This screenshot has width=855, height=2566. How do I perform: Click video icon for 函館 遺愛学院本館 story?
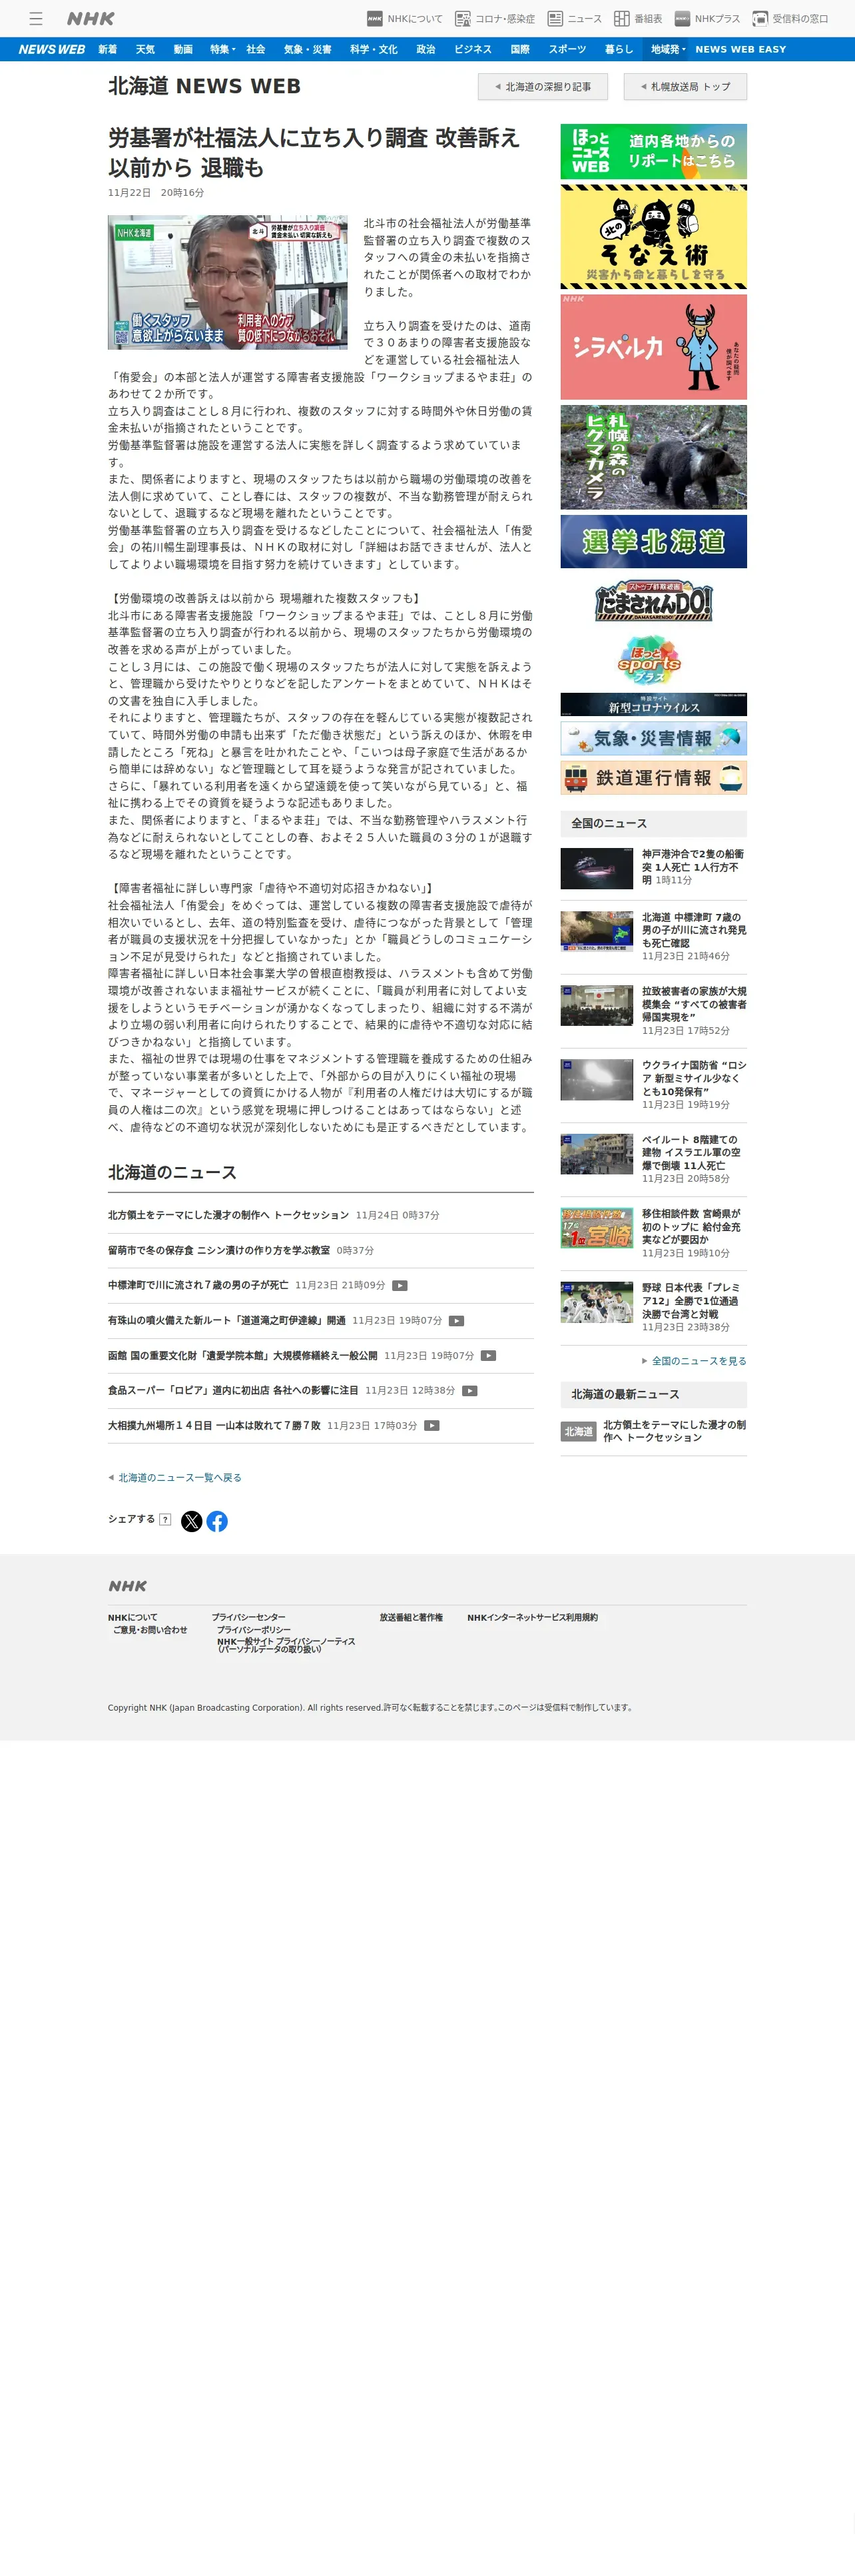[x=489, y=1355]
